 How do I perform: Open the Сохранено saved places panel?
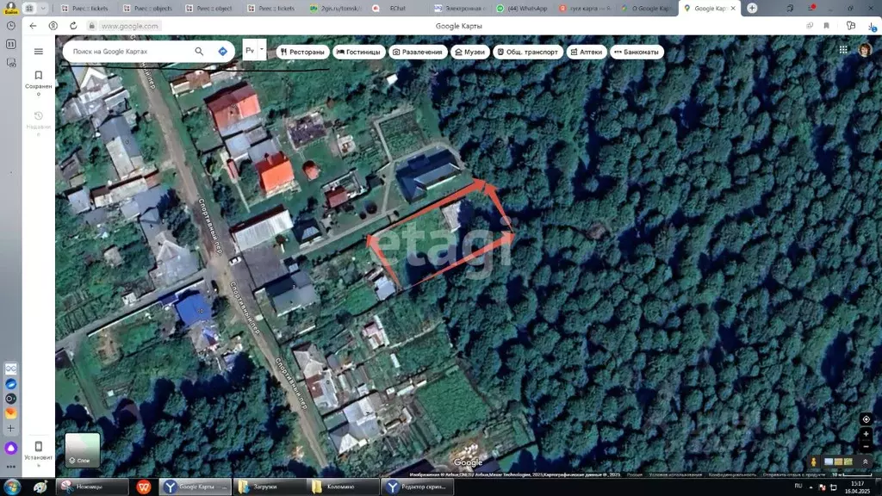coord(38,80)
